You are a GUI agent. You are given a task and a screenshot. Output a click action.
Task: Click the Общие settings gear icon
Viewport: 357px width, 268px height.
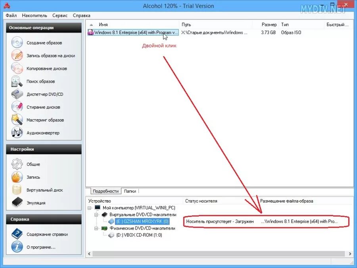point(17,164)
